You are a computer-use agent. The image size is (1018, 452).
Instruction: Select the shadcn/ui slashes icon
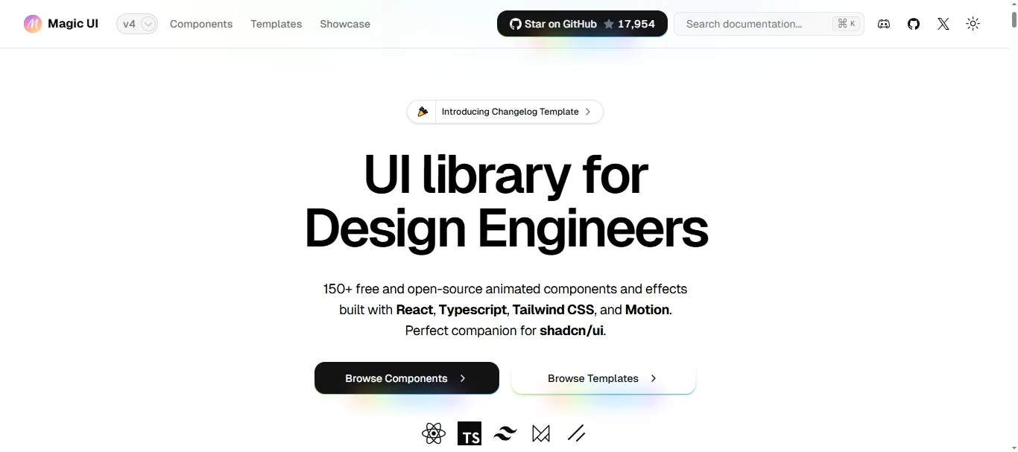(x=577, y=433)
